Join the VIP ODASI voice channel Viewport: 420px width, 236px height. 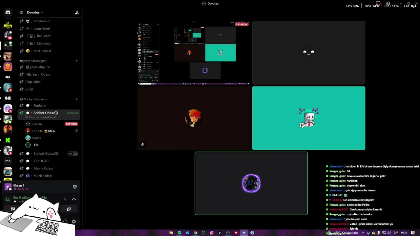coord(49,161)
